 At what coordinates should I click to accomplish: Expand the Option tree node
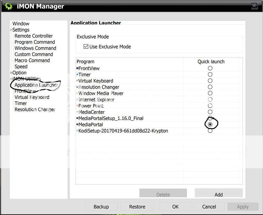[x=11, y=73]
